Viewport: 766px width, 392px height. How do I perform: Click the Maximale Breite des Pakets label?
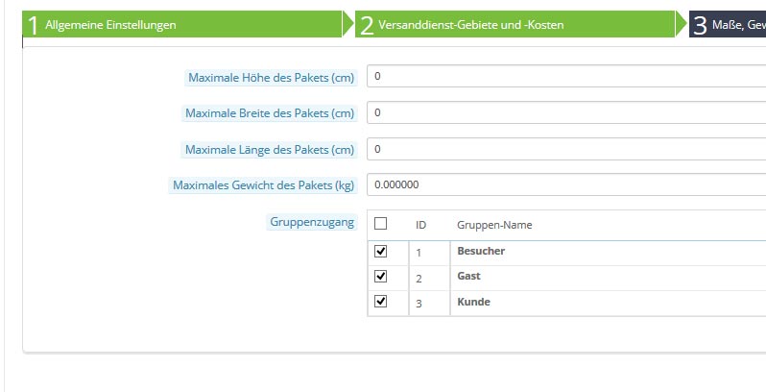coord(269,113)
